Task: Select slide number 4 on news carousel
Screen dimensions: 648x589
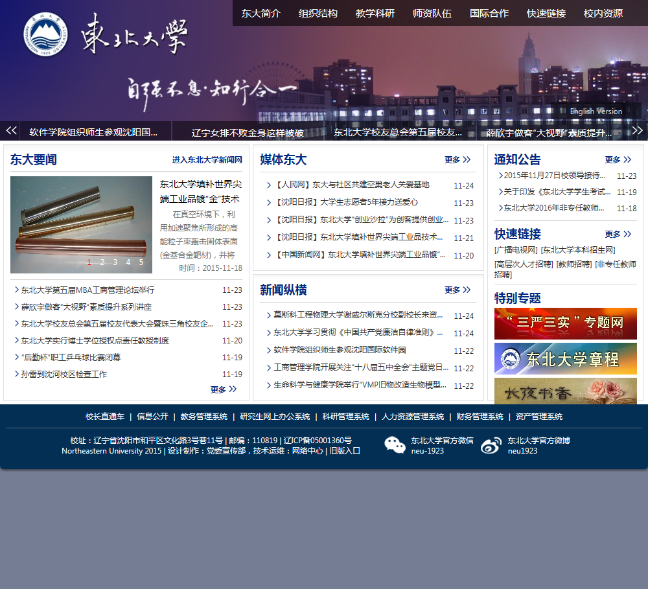Action: [128, 262]
